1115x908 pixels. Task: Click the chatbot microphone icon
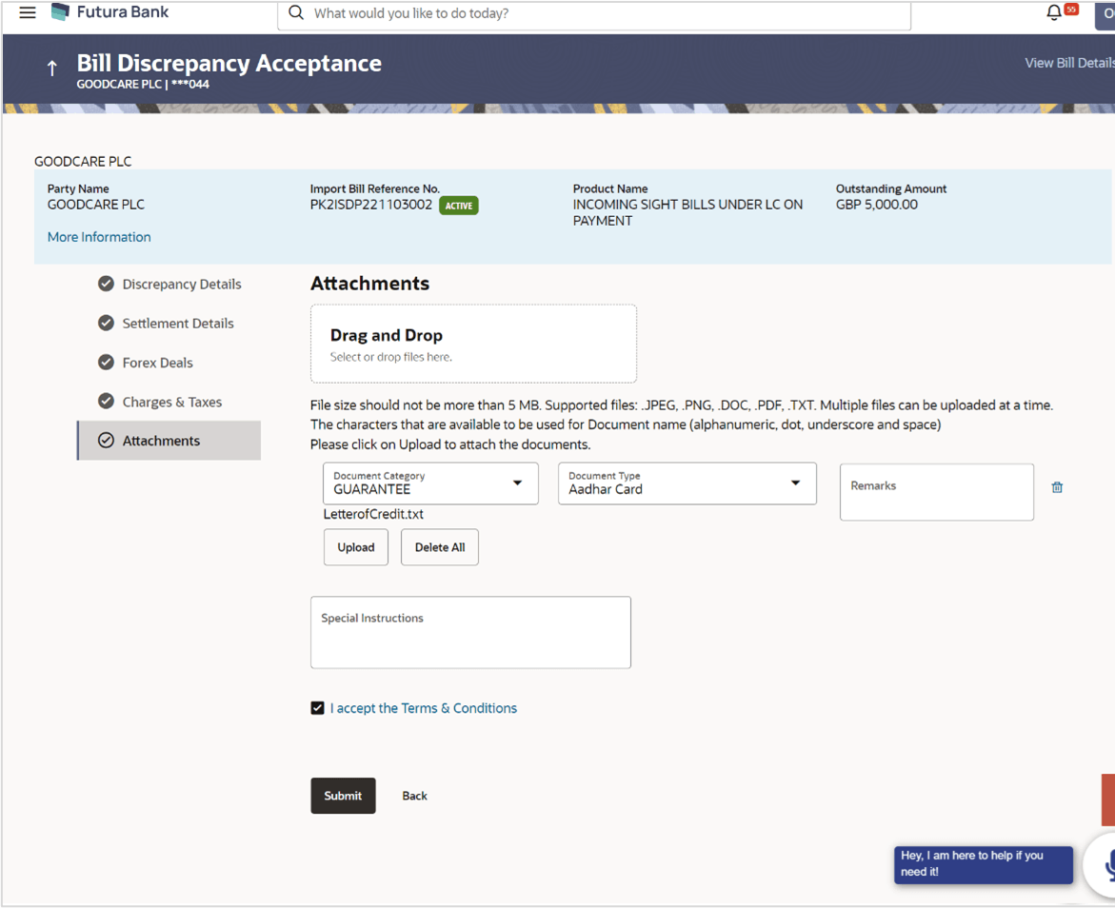(x=1108, y=866)
